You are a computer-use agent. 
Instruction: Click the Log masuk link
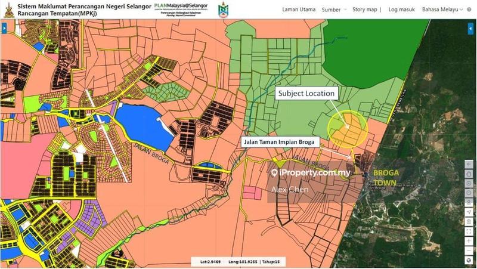point(401,10)
